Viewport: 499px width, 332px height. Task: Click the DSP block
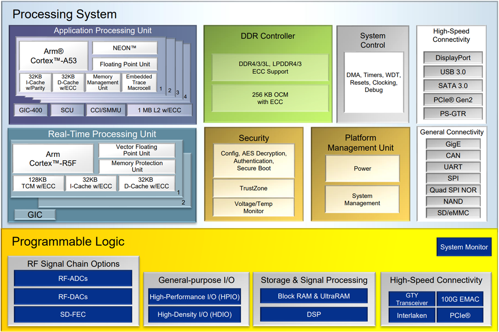tap(314, 315)
